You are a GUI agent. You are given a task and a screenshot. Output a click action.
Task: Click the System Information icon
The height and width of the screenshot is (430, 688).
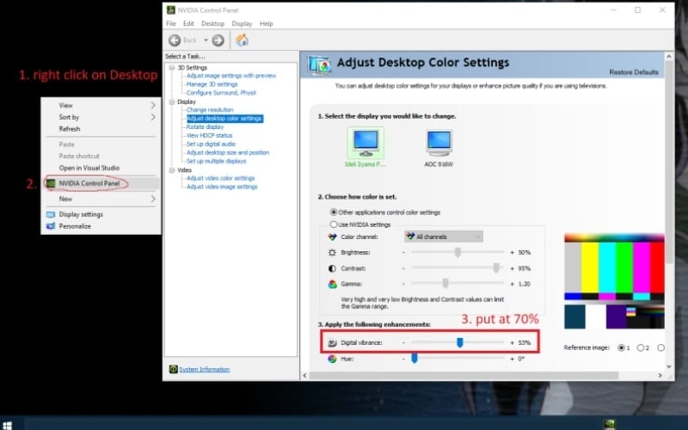point(173,370)
